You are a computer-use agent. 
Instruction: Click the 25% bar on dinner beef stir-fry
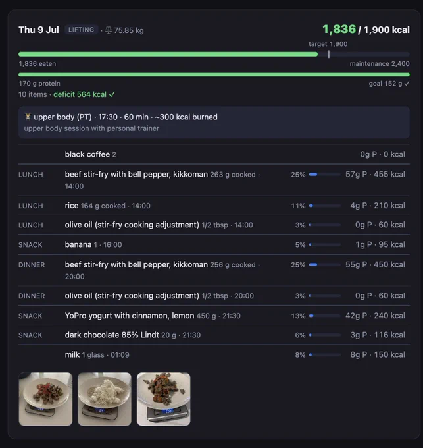325,265
